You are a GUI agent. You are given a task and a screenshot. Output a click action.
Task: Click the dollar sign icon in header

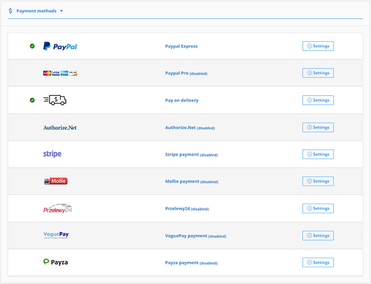[x=11, y=11]
